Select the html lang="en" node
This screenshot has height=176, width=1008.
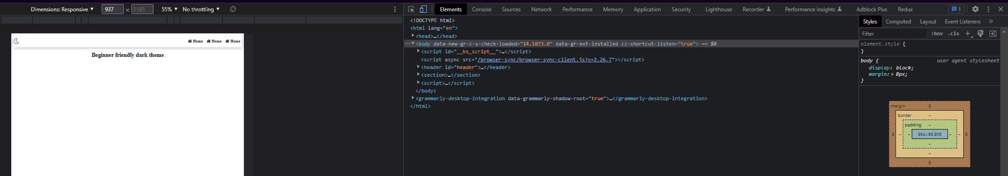pyautogui.click(x=434, y=28)
